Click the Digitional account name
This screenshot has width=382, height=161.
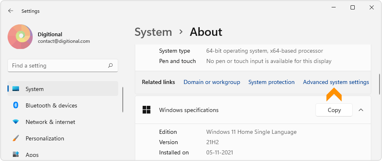[x=50, y=35]
